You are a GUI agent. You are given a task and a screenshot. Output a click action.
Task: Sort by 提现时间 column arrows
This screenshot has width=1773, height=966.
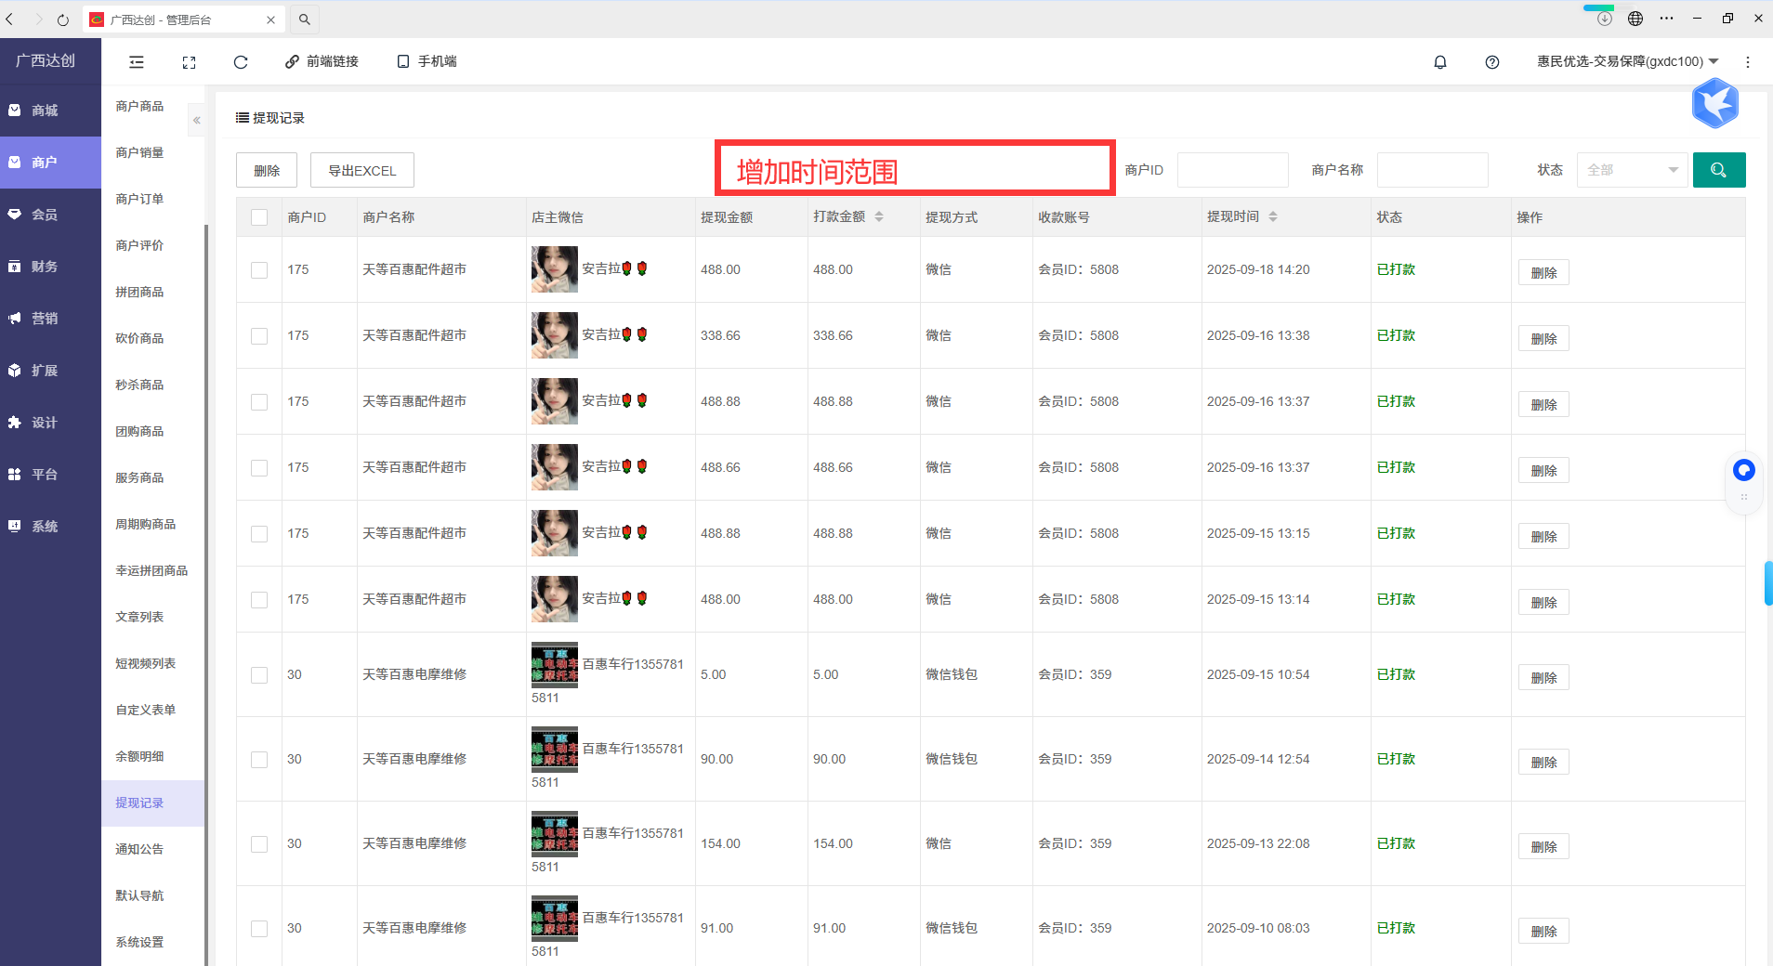coord(1272,216)
